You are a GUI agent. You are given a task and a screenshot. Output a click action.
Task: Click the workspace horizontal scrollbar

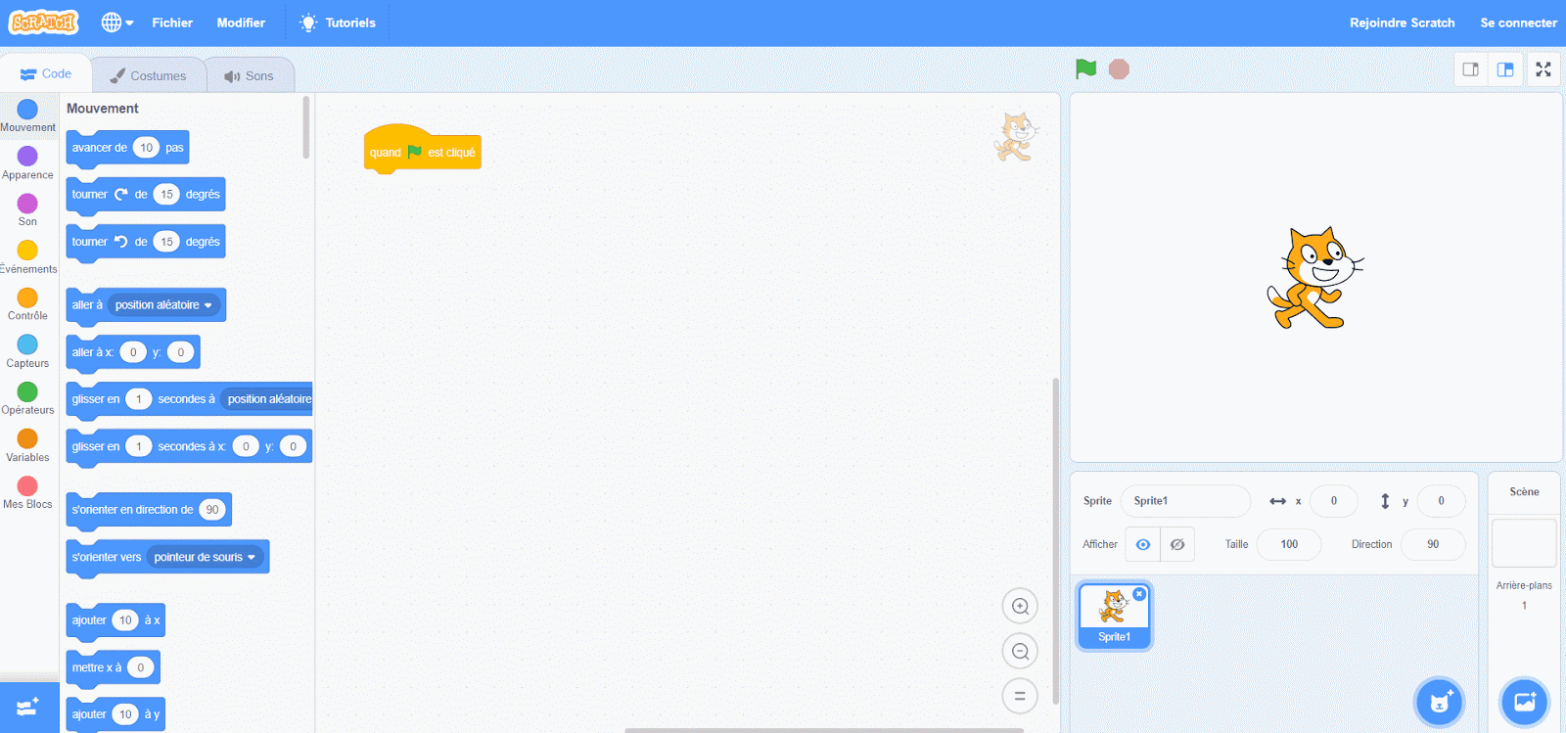click(x=823, y=730)
